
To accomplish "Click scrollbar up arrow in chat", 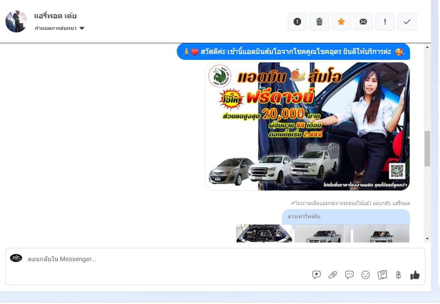I will coord(427,47).
